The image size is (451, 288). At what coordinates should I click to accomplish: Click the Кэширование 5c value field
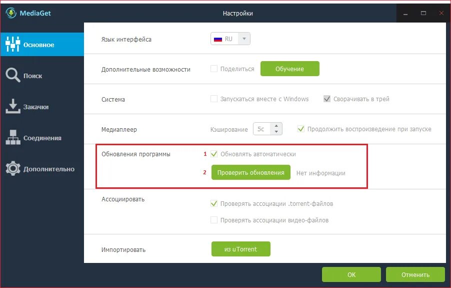click(261, 129)
